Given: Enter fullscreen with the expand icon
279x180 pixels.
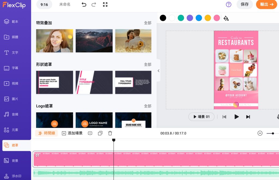Looking at the screenshot, I should [105, 5].
